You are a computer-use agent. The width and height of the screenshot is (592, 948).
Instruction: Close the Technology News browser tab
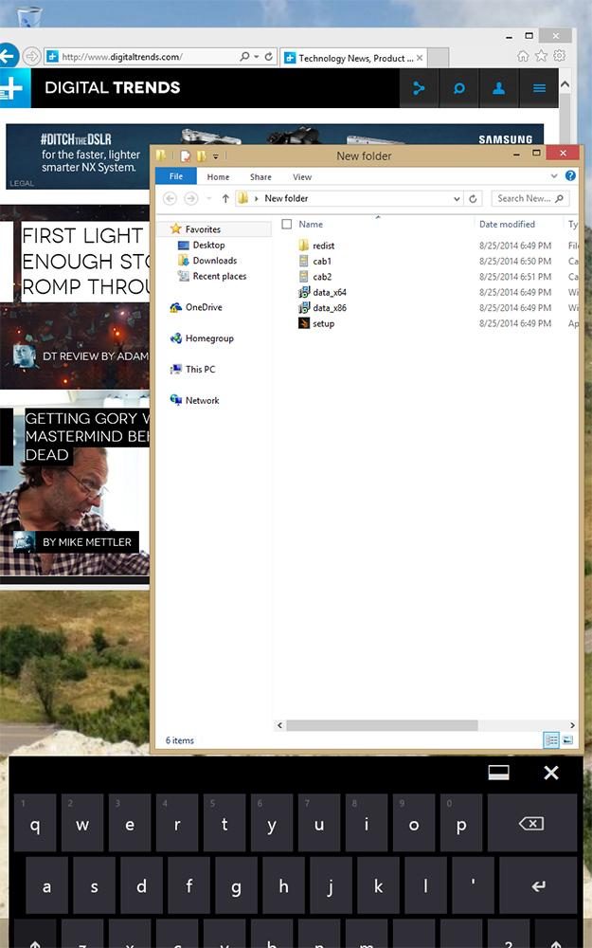point(420,58)
